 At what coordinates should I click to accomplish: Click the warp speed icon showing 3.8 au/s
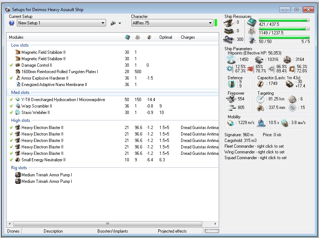tap(285, 123)
